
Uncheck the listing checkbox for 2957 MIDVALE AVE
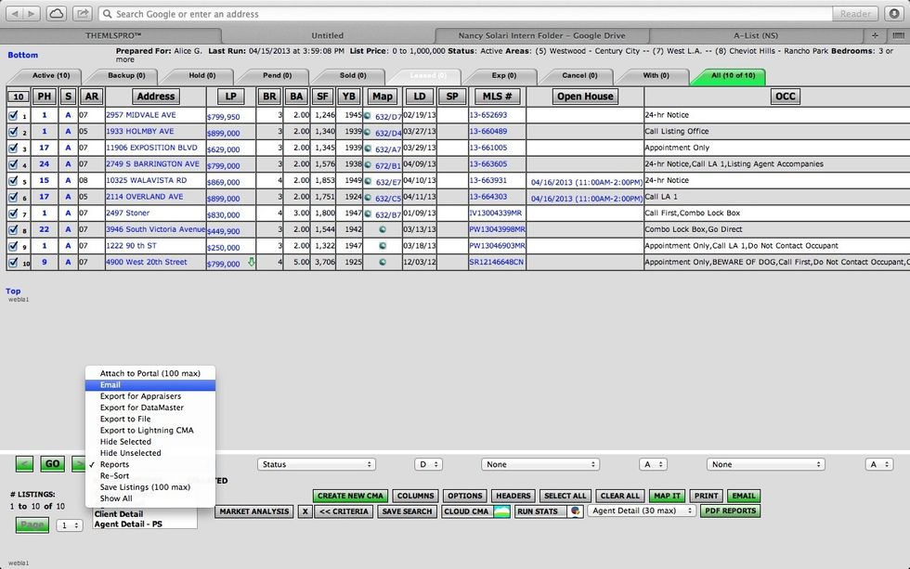[x=13, y=115]
